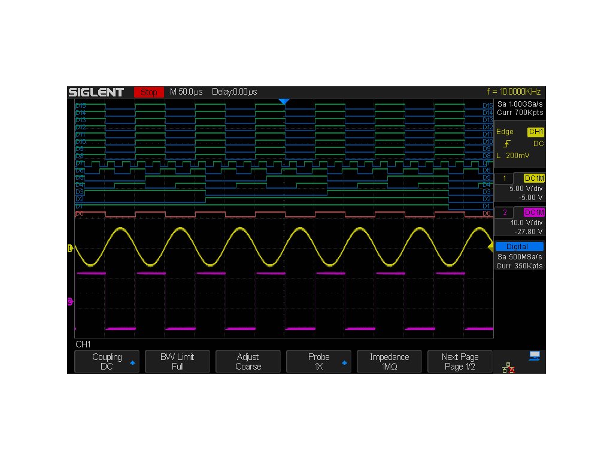This screenshot has height=460, width=613.
Task: Click the Sa 1.00GSa/s sample rate text
Action: 520,104
